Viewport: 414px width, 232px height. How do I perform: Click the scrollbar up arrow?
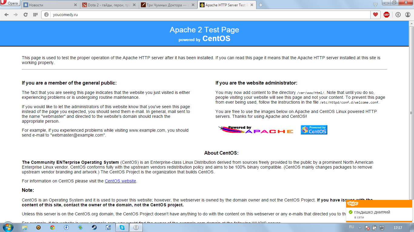click(x=411, y=24)
